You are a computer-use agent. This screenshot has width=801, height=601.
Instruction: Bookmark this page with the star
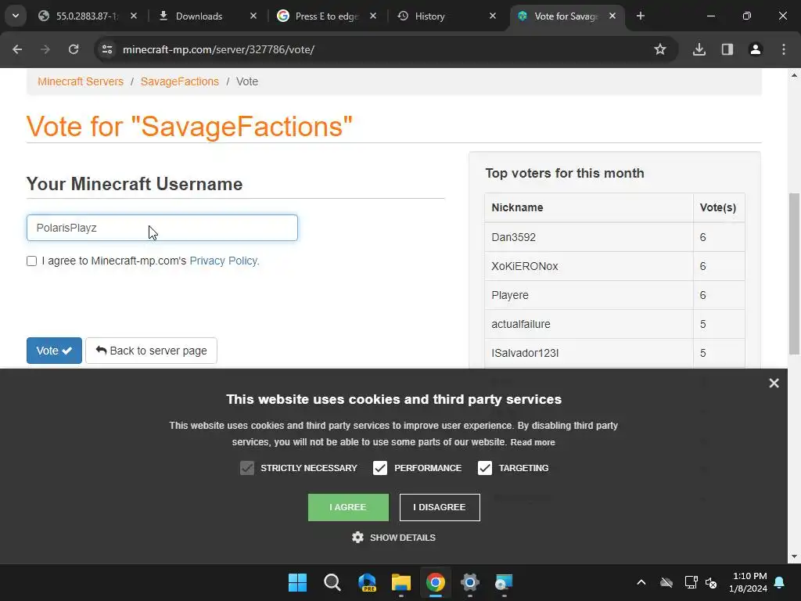point(660,49)
